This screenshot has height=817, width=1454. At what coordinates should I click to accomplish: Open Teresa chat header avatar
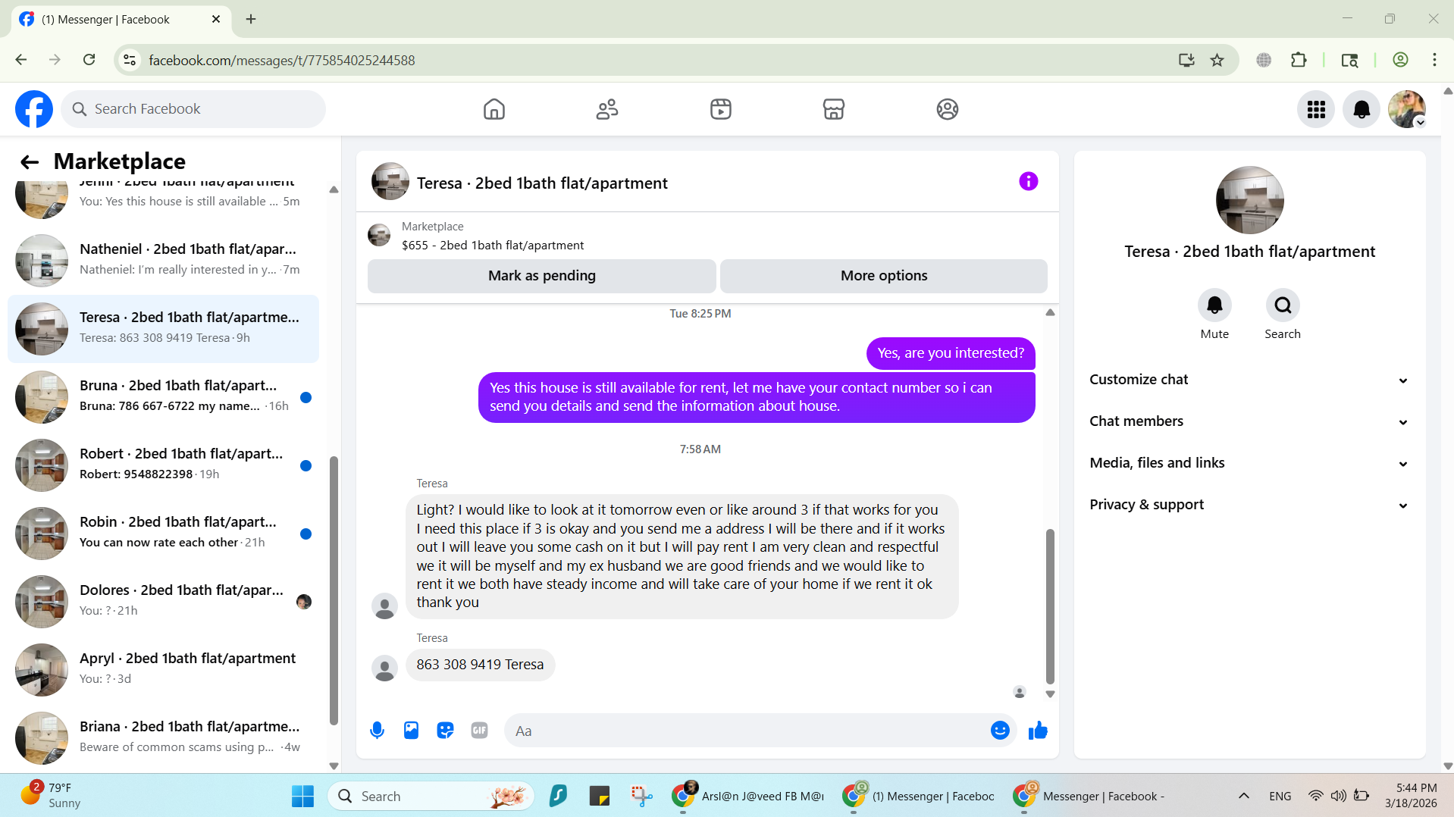[x=390, y=181]
